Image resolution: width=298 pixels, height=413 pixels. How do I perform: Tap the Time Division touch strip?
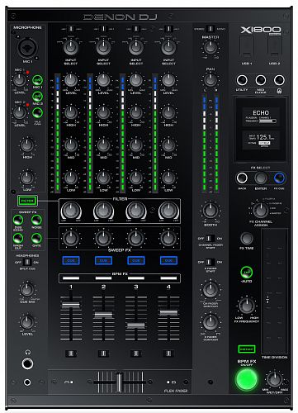[x=274, y=292]
